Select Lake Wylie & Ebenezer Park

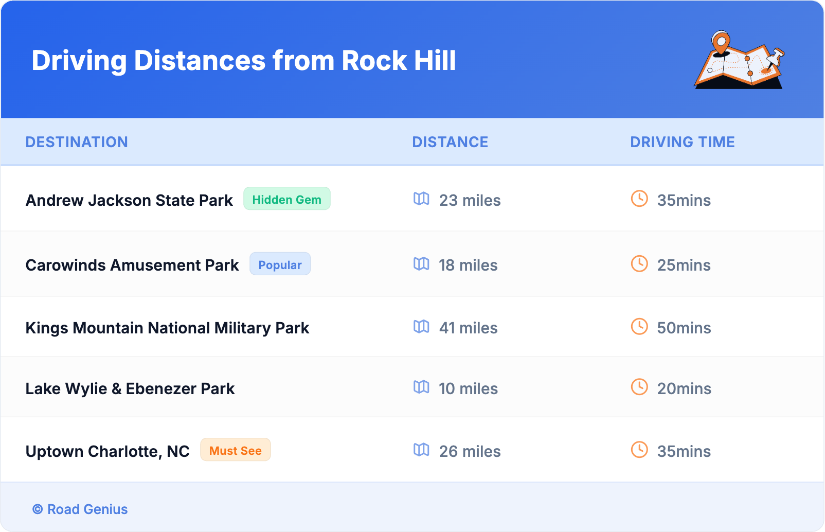point(130,388)
